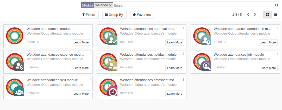282x110 pixels.
Task: Open the Weladee attendances timesheet module title
Action: tap(149, 80)
